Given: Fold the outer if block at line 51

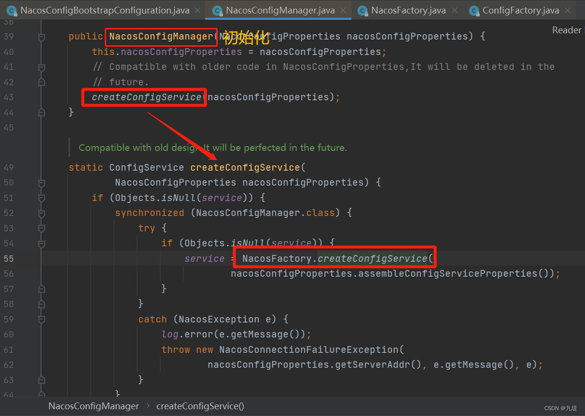Looking at the screenshot, I should (x=42, y=198).
